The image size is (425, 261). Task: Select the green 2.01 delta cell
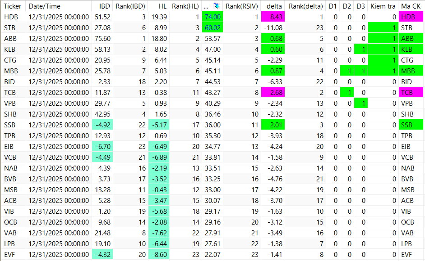pos(273,125)
